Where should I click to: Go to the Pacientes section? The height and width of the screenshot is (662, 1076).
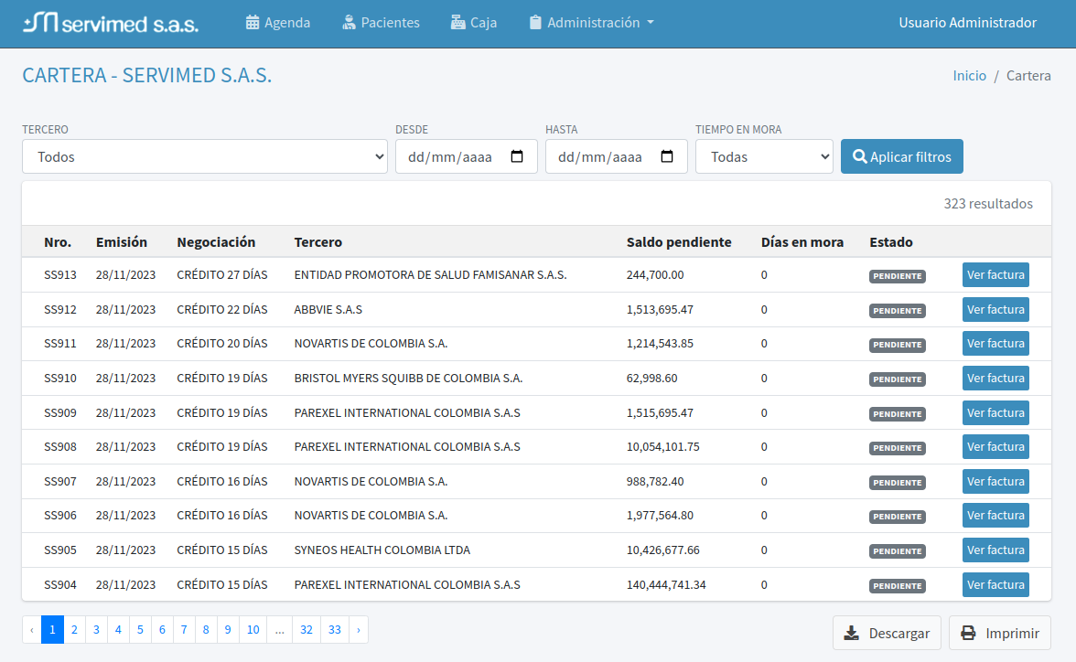point(381,23)
